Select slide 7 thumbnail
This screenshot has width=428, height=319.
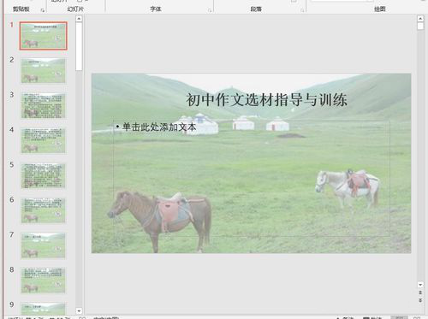[44, 245]
